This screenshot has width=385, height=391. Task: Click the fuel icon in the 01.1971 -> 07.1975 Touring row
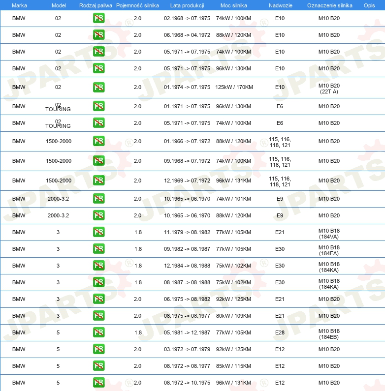(x=98, y=106)
